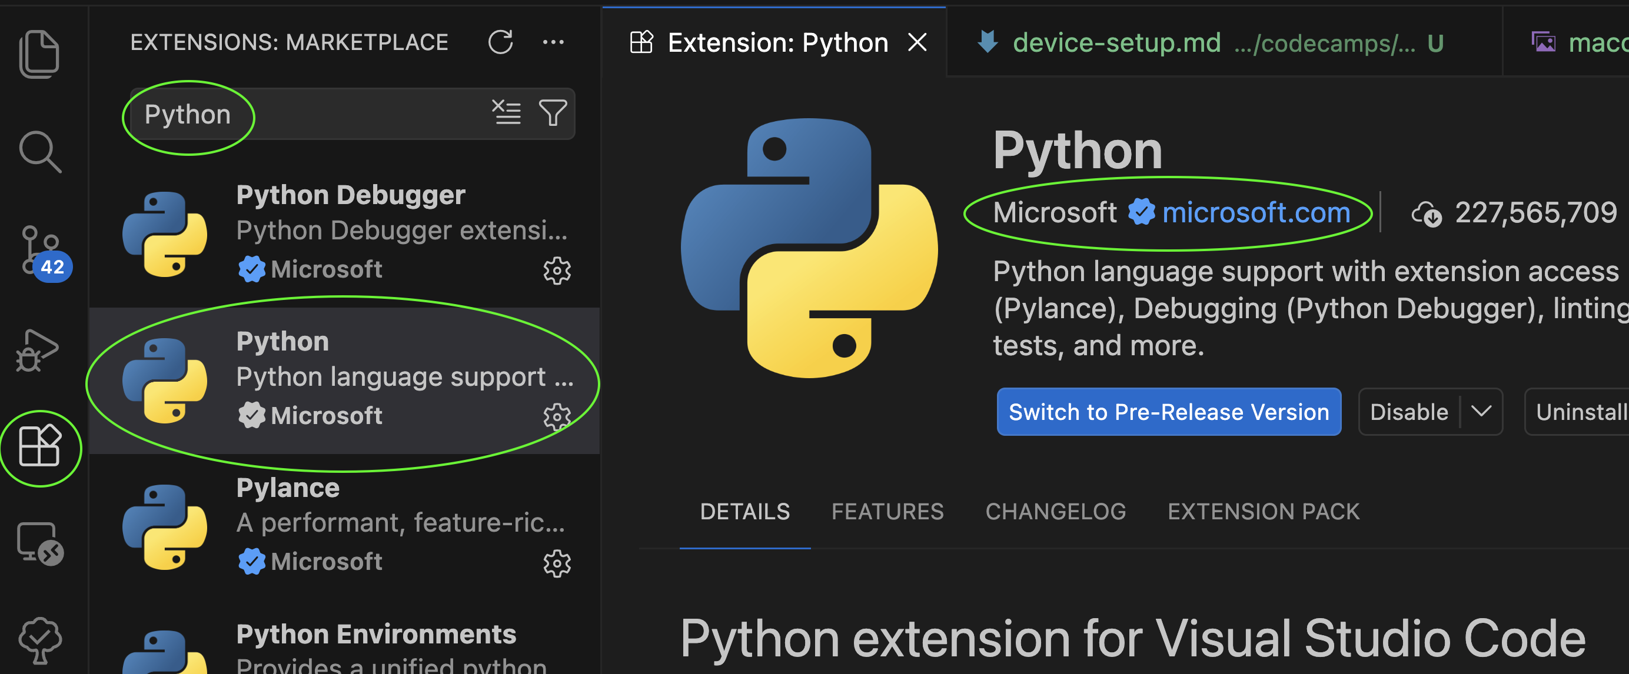Open manage gear for Pylance extension
This screenshot has height=674, width=1629.
click(x=557, y=563)
